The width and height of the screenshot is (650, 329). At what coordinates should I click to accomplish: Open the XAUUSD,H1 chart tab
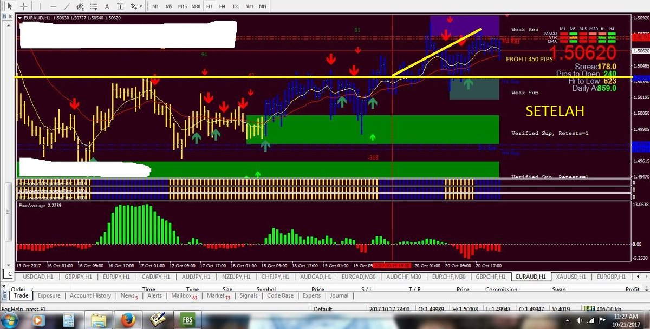point(571,277)
